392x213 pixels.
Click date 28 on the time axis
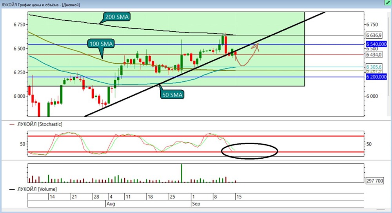[96, 197]
